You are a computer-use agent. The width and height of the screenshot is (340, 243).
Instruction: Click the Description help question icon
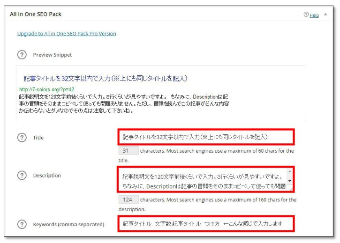(22, 175)
